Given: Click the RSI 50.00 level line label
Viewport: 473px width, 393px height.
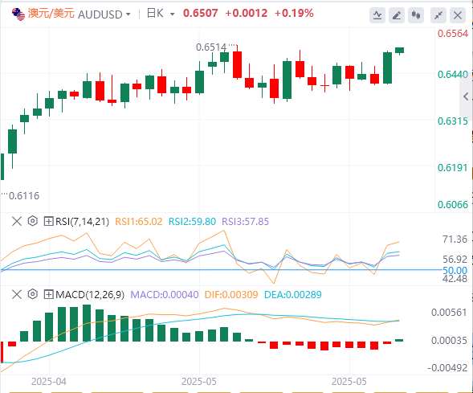Looking at the screenshot, I should [x=455, y=271].
